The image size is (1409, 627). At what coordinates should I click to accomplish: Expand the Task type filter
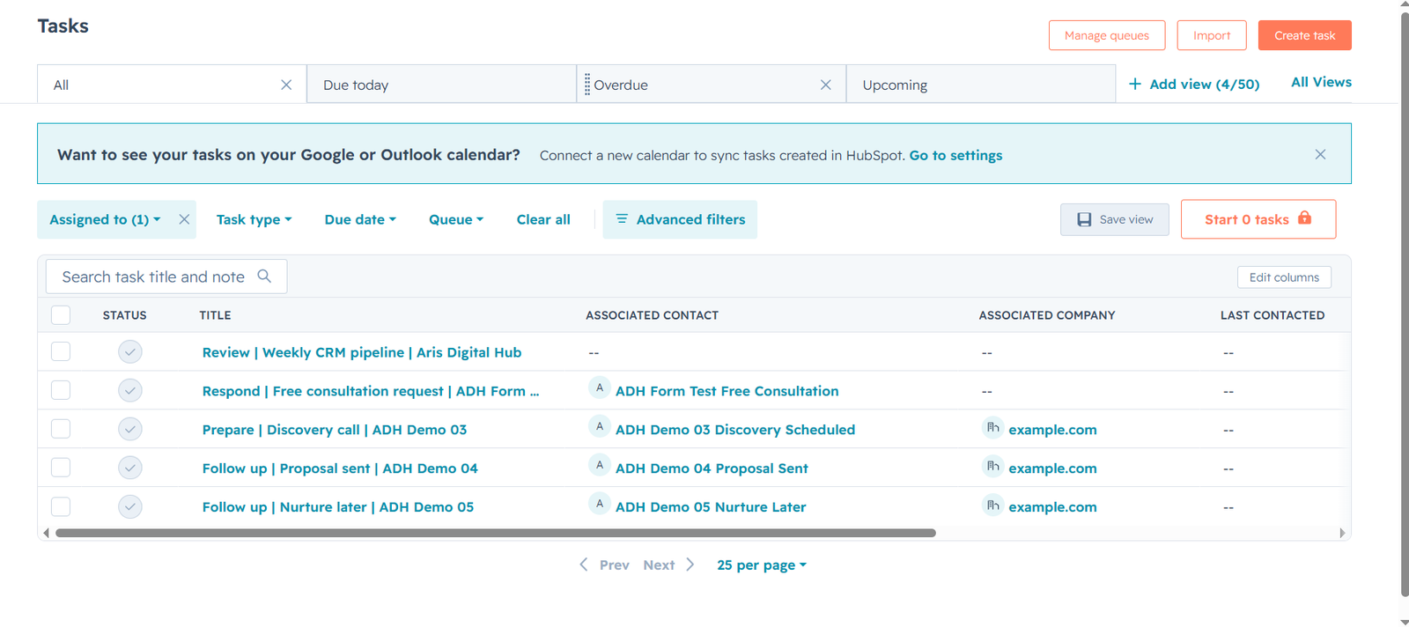click(x=254, y=219)
